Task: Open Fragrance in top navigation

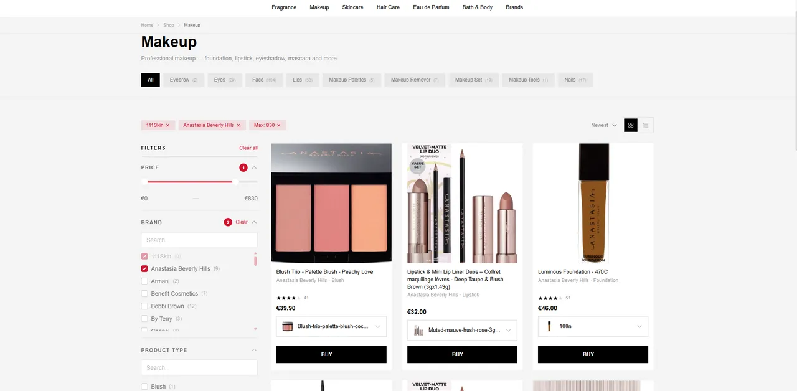Action: click(284, 7)
